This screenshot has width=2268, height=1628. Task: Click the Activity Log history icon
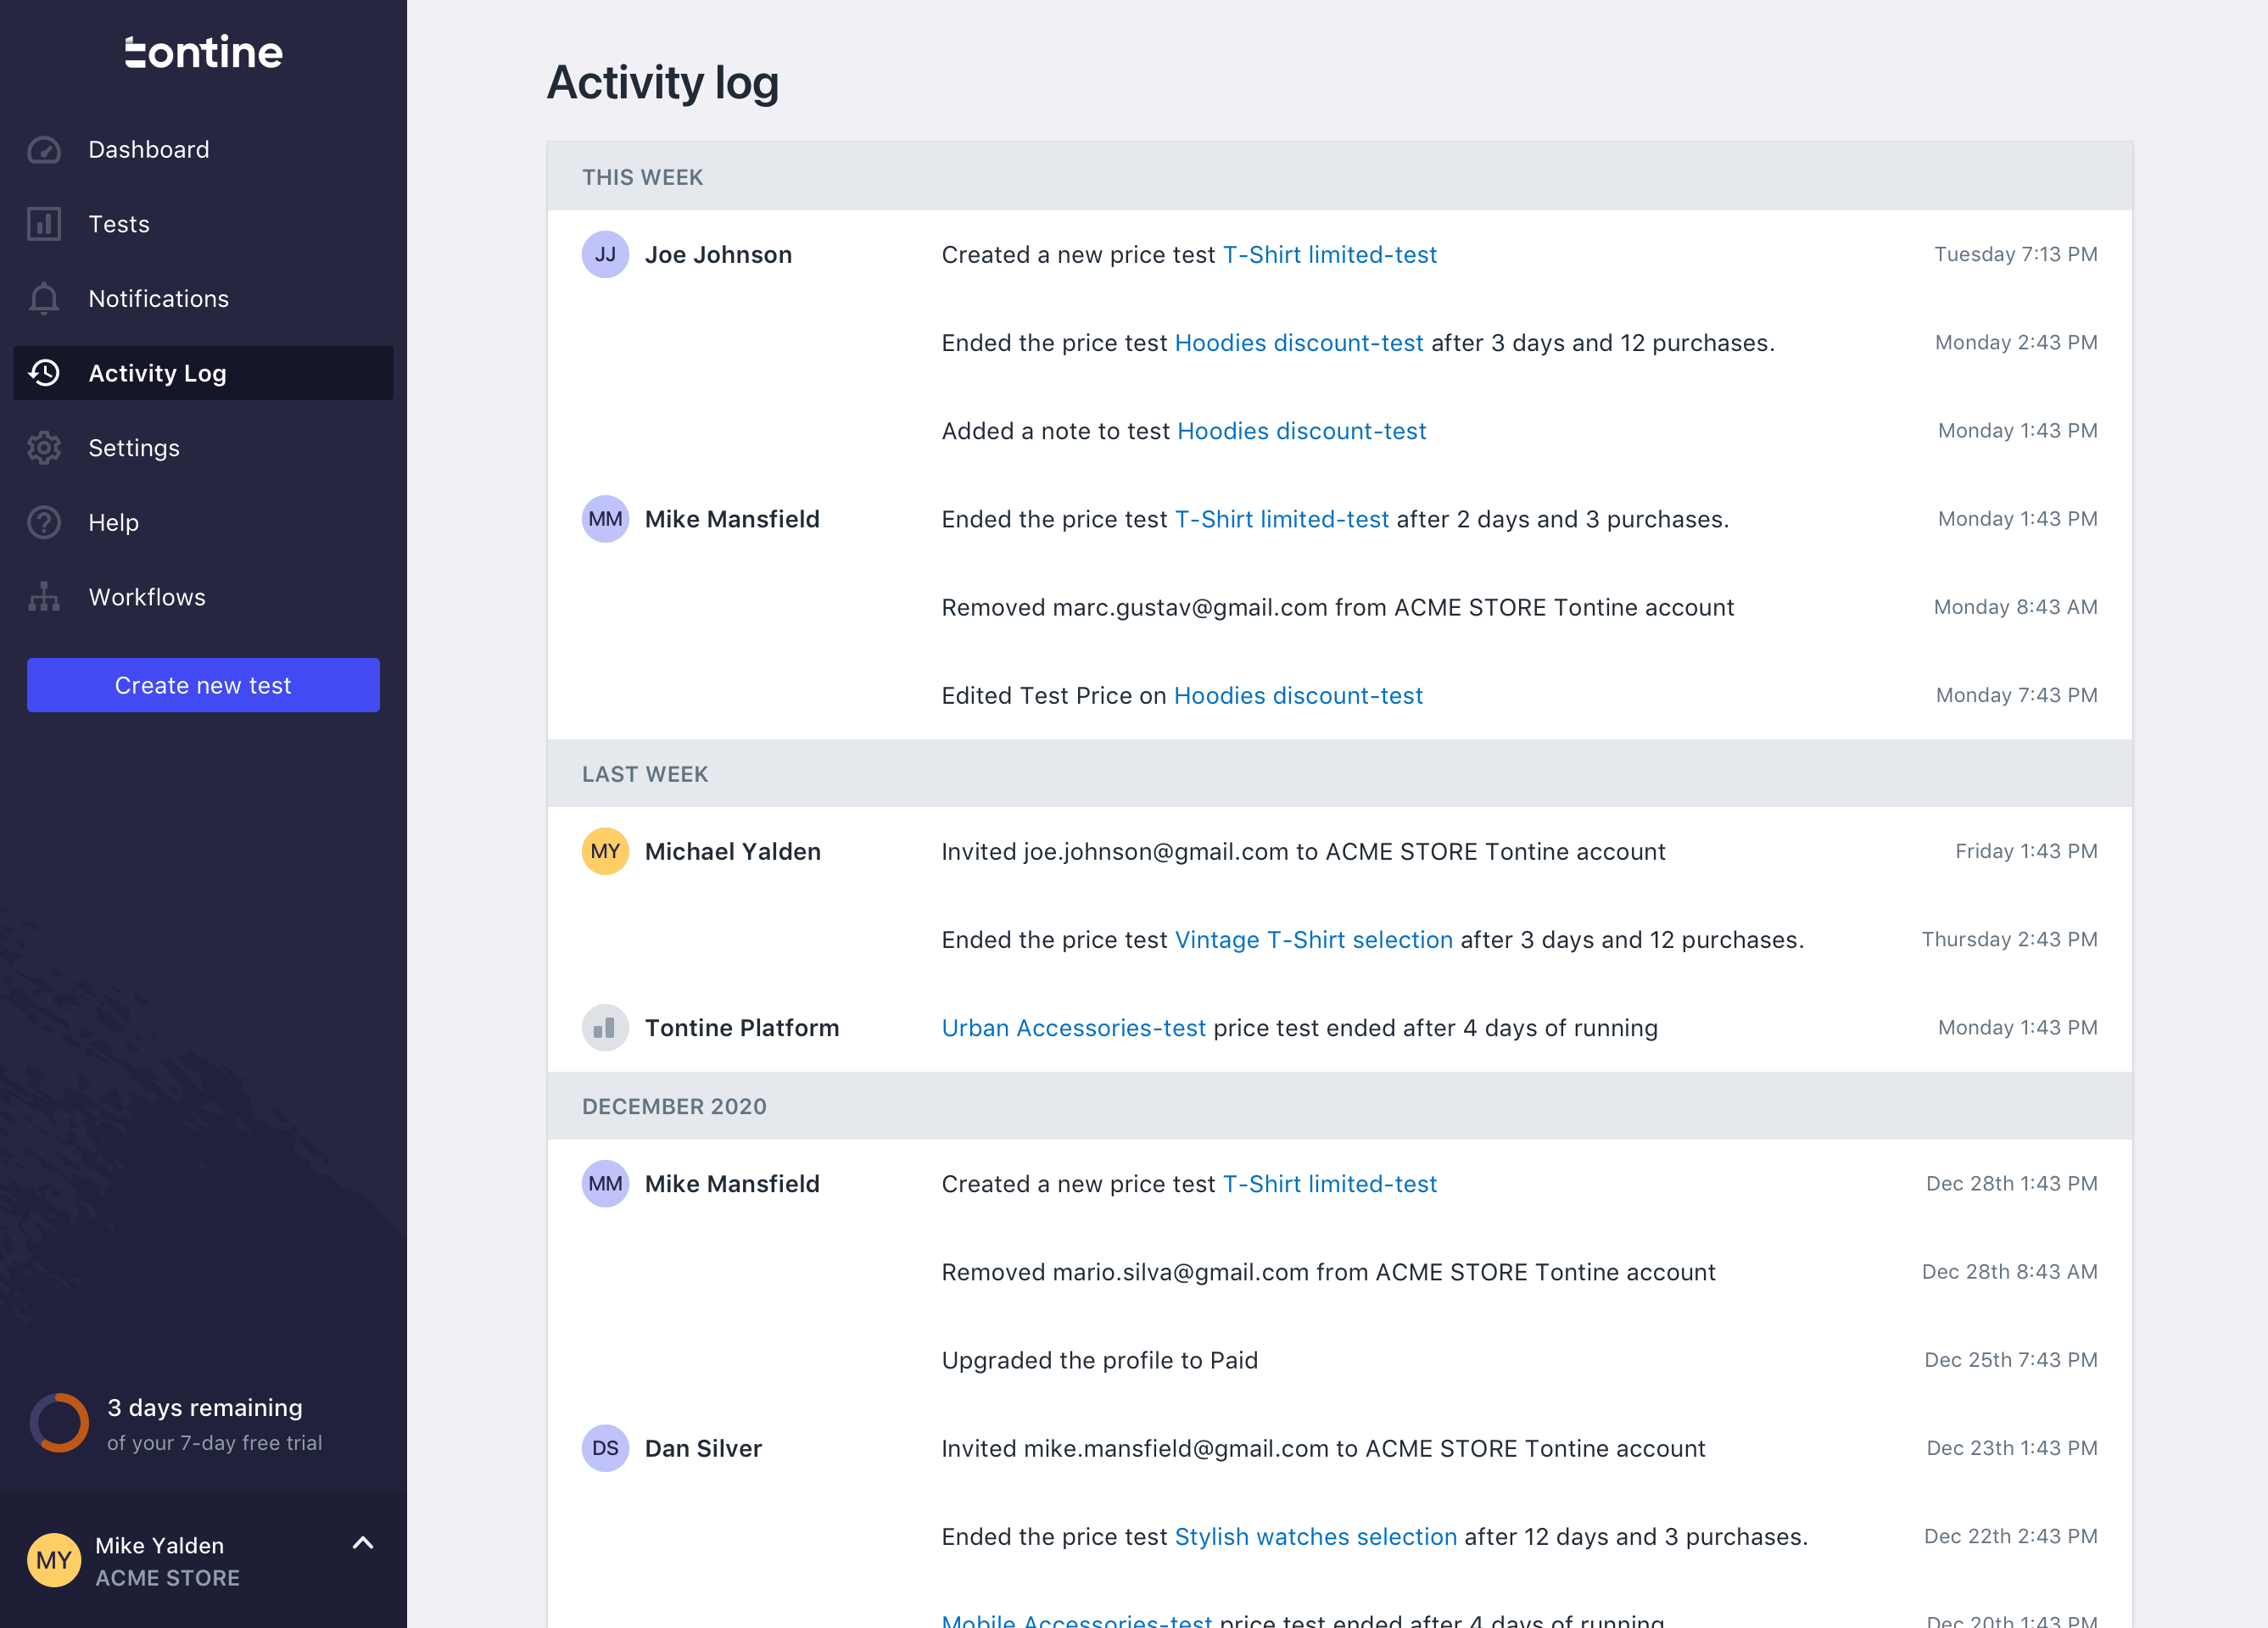(x=44, y=373)
